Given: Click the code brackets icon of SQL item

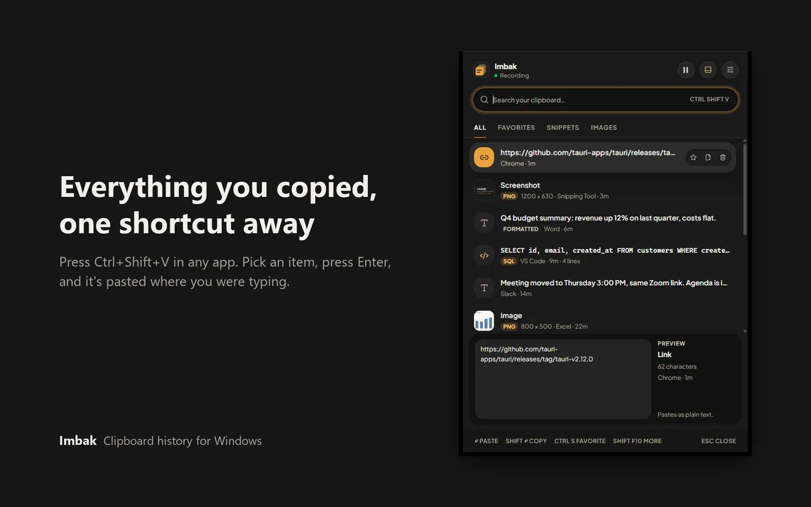Looking at the screenshot, I should pyautogui.click(x=484, y=255).
